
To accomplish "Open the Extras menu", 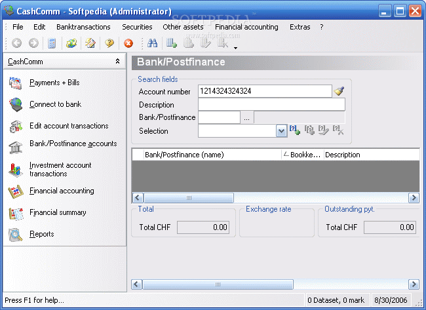I will (300, 27).
